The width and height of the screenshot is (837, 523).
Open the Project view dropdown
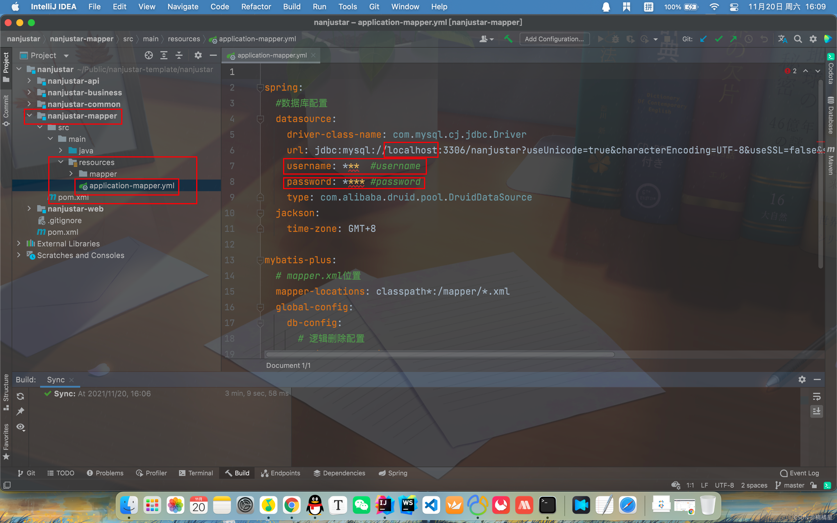[66, 56]
